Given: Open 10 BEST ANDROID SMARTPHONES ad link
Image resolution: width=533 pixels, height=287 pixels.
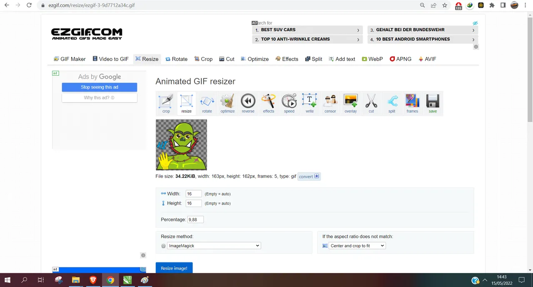Looking at the screenshot, I should [423, 39].
